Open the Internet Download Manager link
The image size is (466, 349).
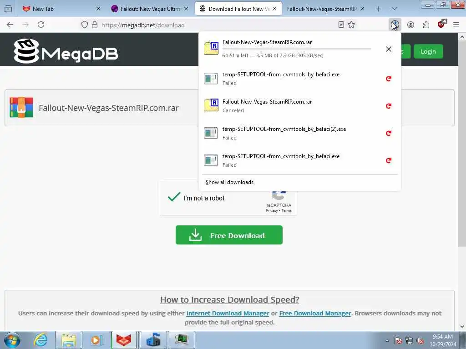coord(228,314)
